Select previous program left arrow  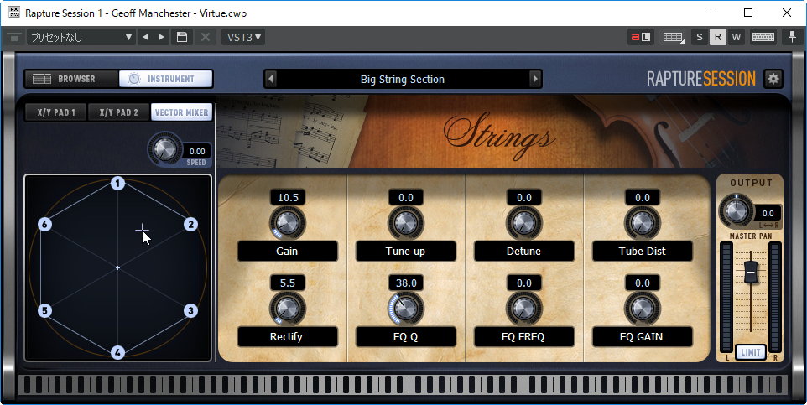click(x=271, y=80)
